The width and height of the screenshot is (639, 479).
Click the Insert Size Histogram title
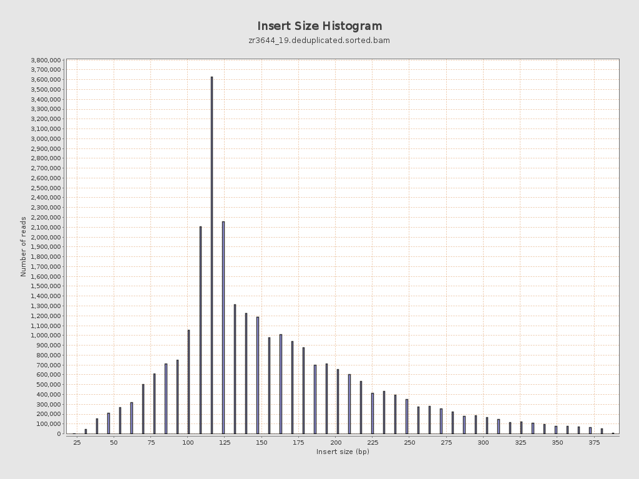pyautogui.click(x=319, y=26)
